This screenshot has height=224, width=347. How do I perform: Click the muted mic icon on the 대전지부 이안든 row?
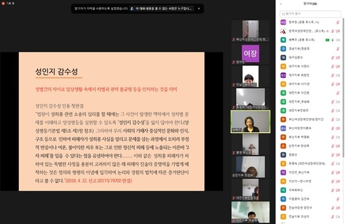[x=338, y=93]
